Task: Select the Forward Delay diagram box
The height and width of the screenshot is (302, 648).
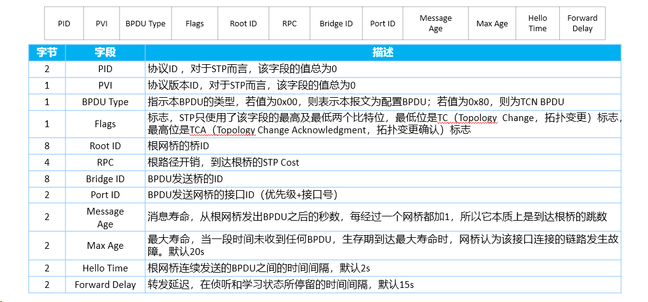Action: 582,23
